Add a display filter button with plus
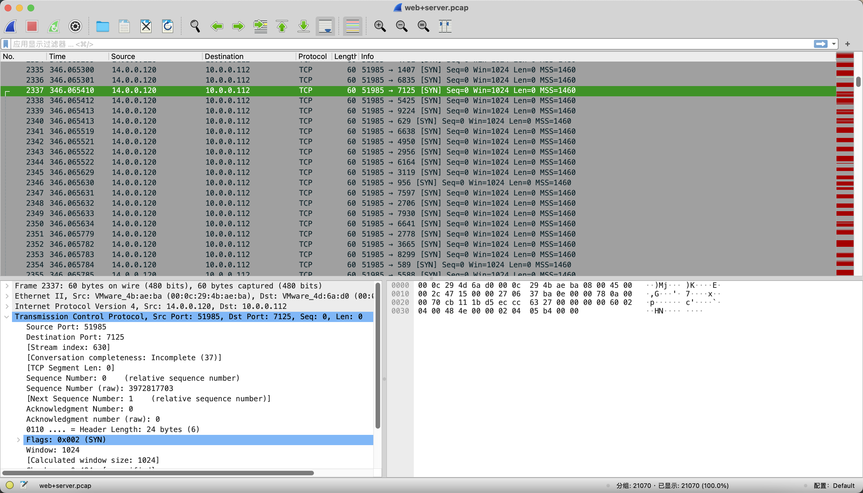Image resolution: width=863 pixels, height=493 pixels. (x=847, y=44)
